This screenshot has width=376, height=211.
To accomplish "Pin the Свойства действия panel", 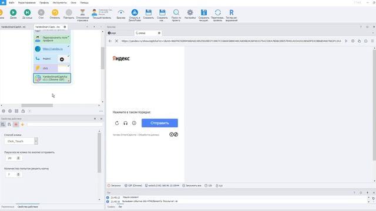I will pyautogui.click(x=95, y=118).
